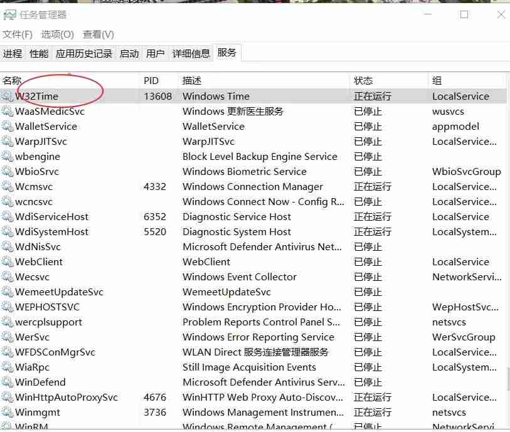
Task: Select the WdNisSvc service name
Action: pos(38,246)
